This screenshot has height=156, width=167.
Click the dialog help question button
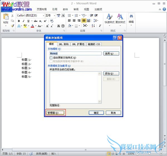(115, 38)
